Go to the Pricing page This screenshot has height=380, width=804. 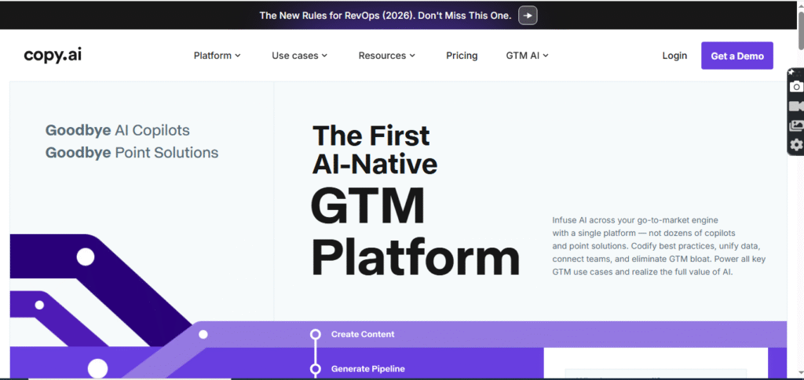(x=462, y=56)
